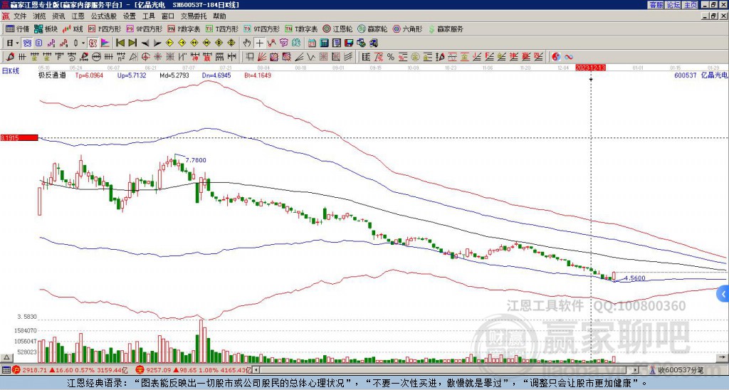This screenshot has width=729, height=390.
Task: Collapse volume panel triangle button
Action: pyautogui.click(x=6, y=357)
